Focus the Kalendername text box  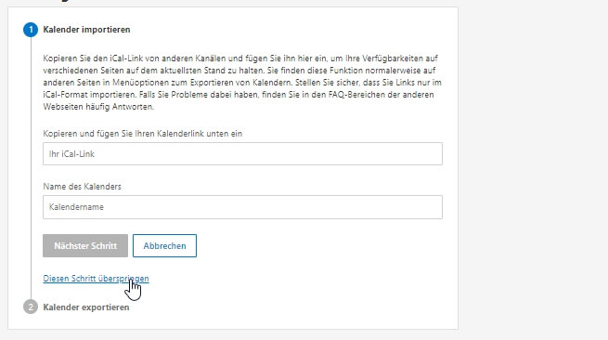pyautogui.click(x=242, y=207)
